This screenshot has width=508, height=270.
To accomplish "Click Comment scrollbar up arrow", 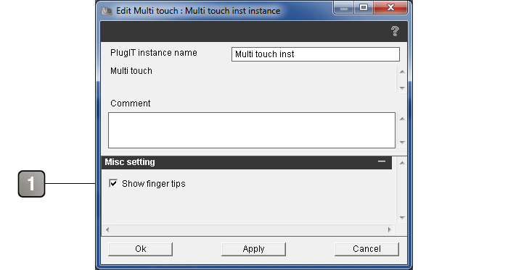I will point(402,119).
